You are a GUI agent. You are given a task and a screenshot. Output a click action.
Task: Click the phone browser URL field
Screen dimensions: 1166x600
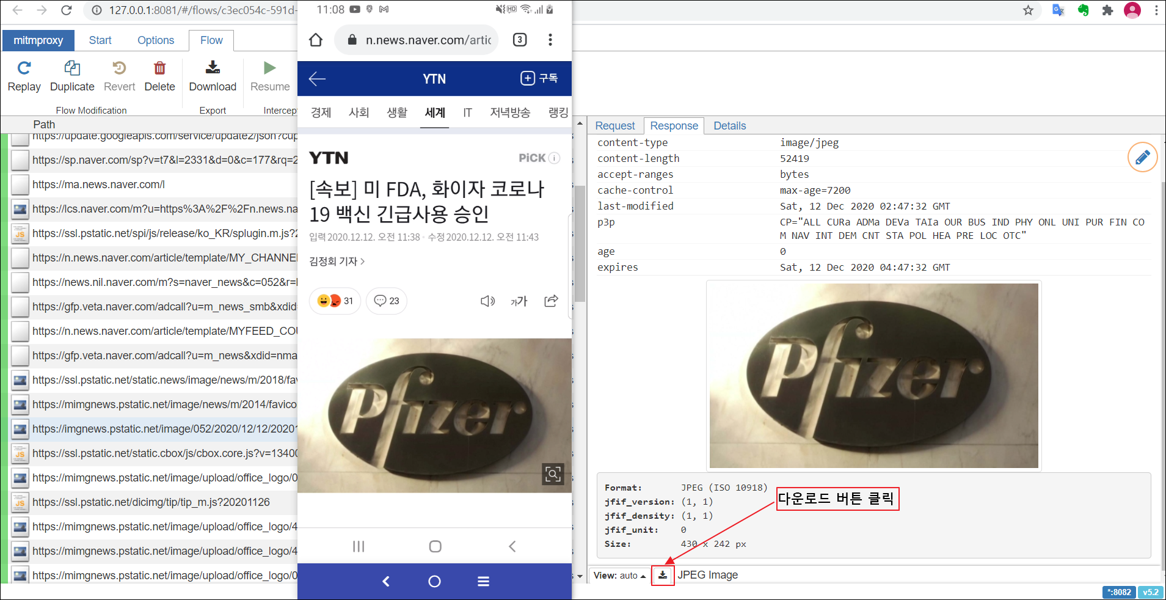[x=417, y=40]
